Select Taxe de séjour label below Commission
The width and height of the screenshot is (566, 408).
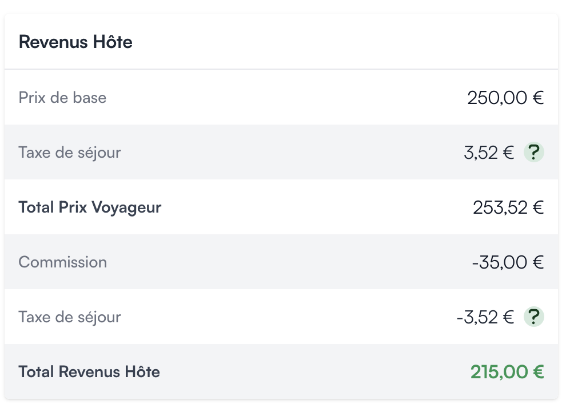(70, 317)
